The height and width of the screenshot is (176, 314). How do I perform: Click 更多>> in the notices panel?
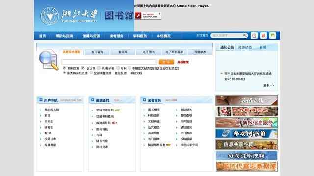[x=269, y=85]
